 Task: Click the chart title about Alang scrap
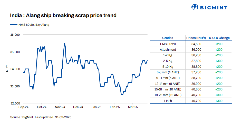pos(63,16)
